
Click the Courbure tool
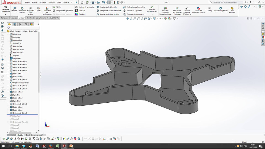82,14
